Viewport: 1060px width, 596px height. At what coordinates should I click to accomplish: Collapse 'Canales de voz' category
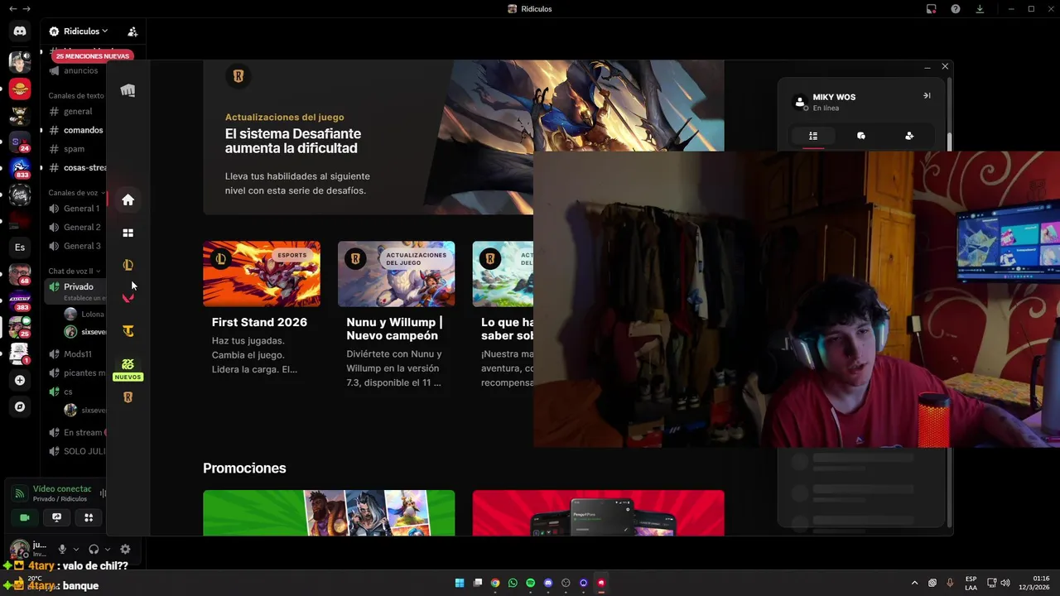75,193
